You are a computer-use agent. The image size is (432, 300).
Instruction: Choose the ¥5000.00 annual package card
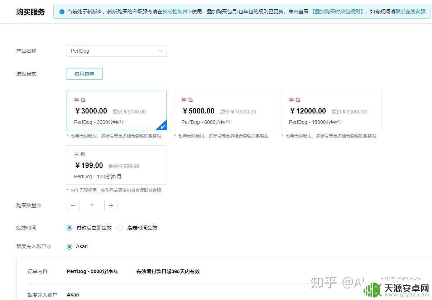click(224, 111)
